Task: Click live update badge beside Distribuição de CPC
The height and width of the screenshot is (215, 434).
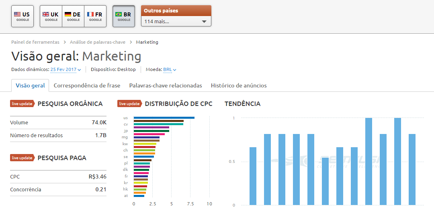Action: (x=129, y=103)
